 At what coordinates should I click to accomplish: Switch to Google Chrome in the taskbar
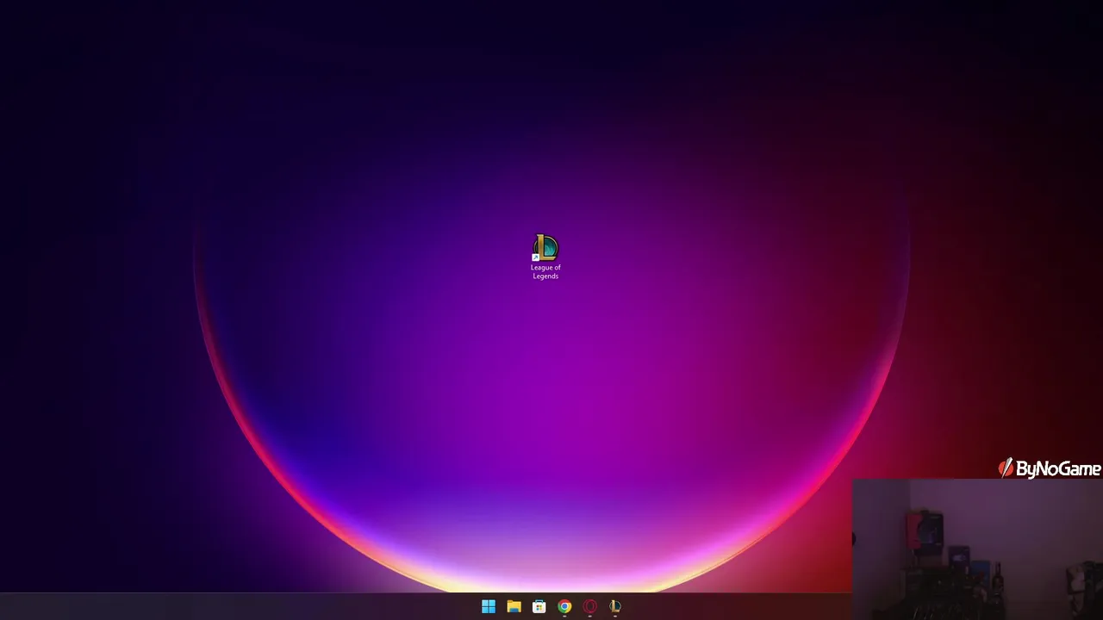(564, 607)
